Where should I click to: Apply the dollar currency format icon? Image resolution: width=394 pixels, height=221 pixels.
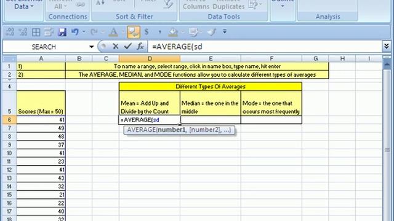tap(147, 32)
